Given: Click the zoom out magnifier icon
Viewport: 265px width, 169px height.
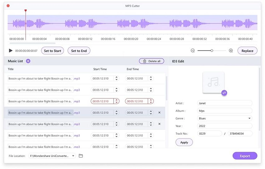Looking at the screenshot, I should pos(193,51).
